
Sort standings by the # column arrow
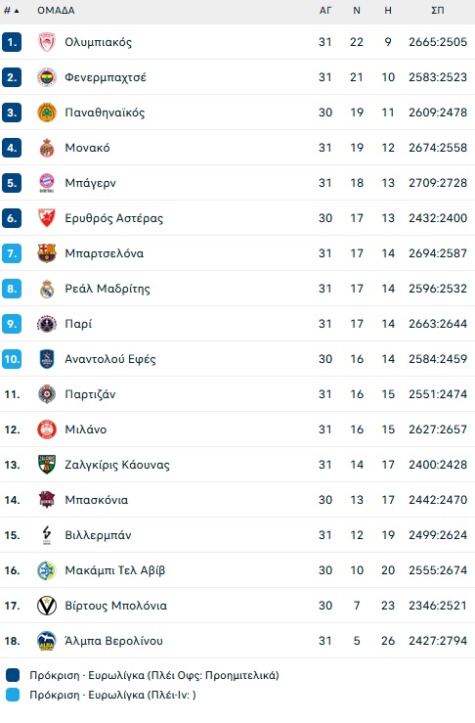point(17,11)
